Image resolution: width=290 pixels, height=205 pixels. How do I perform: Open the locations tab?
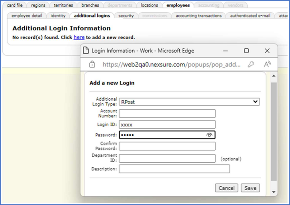[x=149, y=5]
